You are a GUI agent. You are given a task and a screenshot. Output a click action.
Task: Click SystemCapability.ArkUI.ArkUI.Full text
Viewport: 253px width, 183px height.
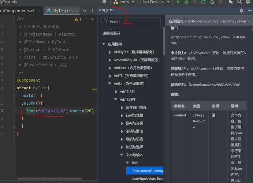(x=214, y=85)
